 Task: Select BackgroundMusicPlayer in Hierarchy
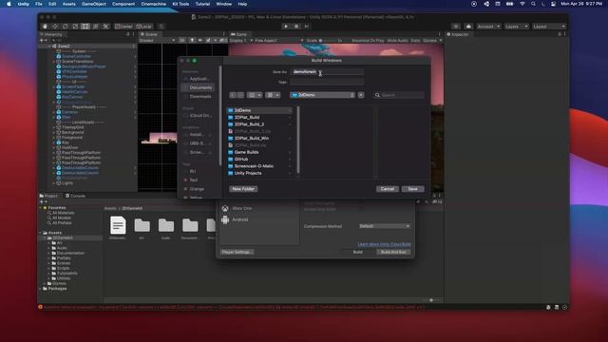tap(84, 66)
